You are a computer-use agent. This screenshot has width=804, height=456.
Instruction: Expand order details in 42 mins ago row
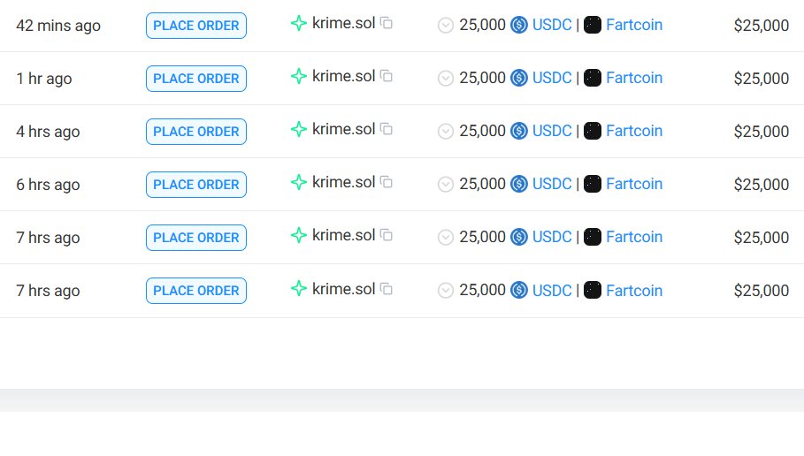coord(446,26)
